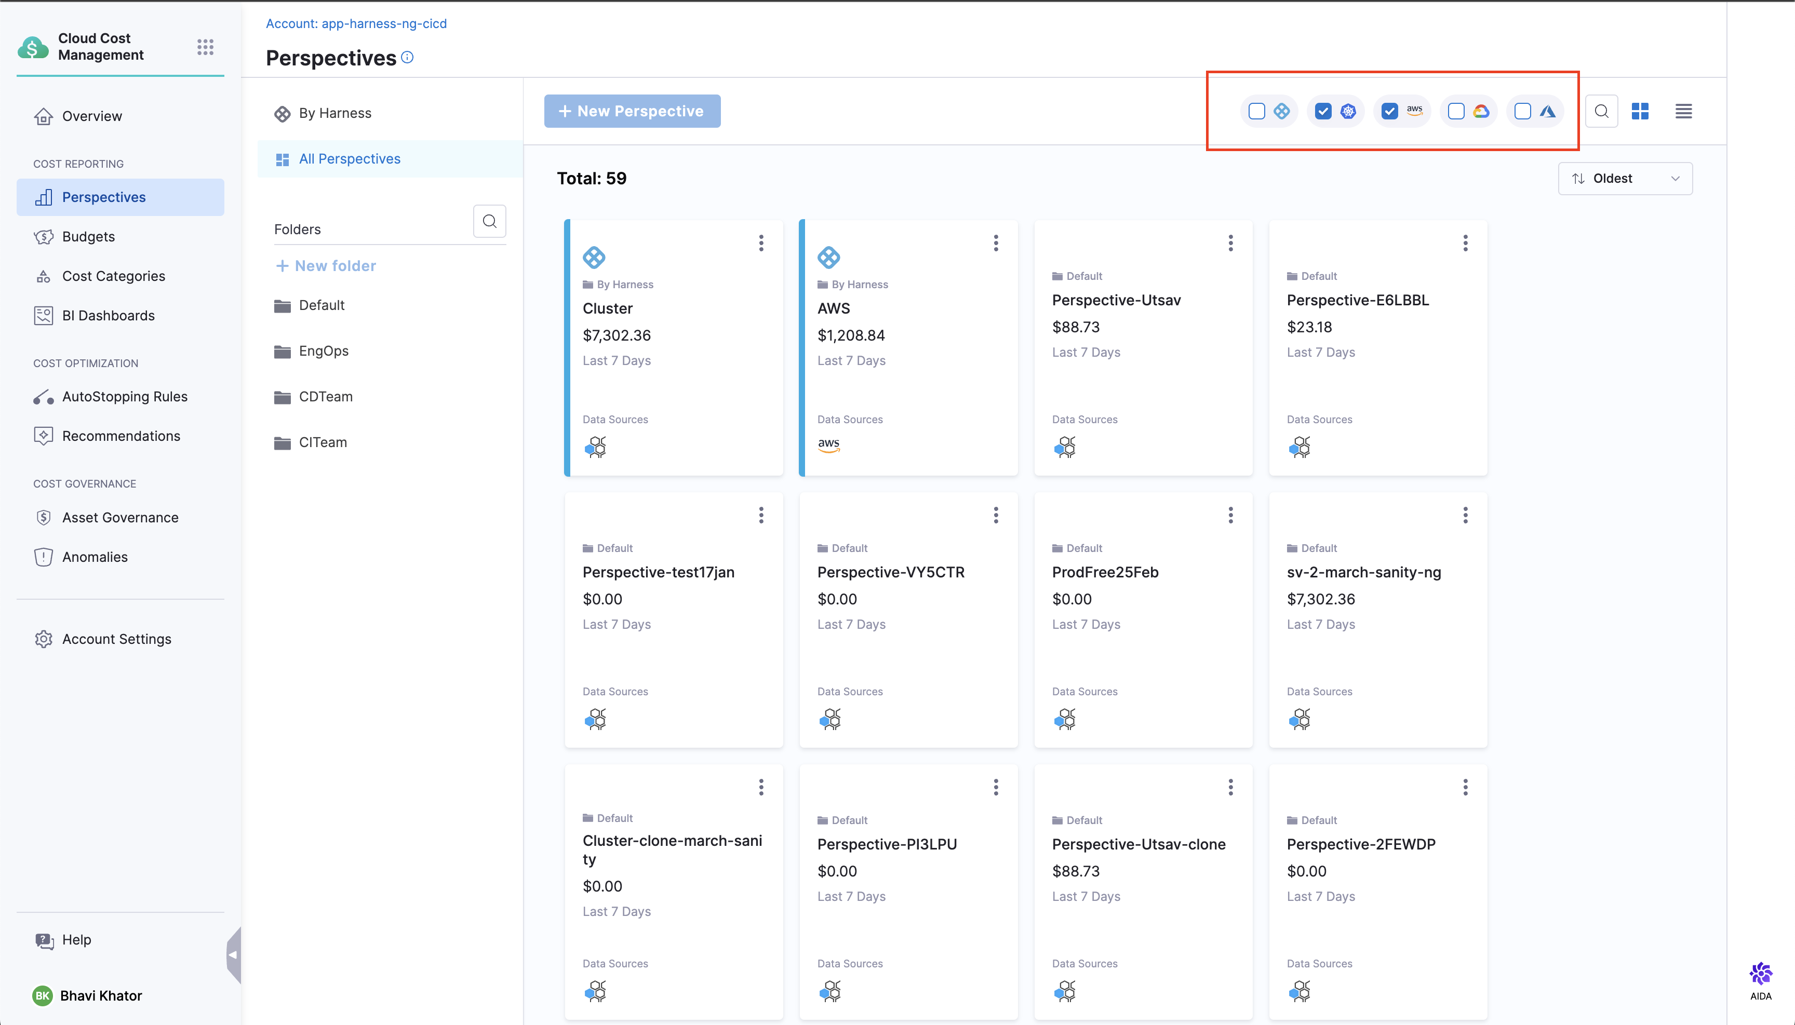Open the options menu on Perspective-PI3LPU card
The width and height of the screenshot is (1795, 1025).
click(x=996, y=787)
